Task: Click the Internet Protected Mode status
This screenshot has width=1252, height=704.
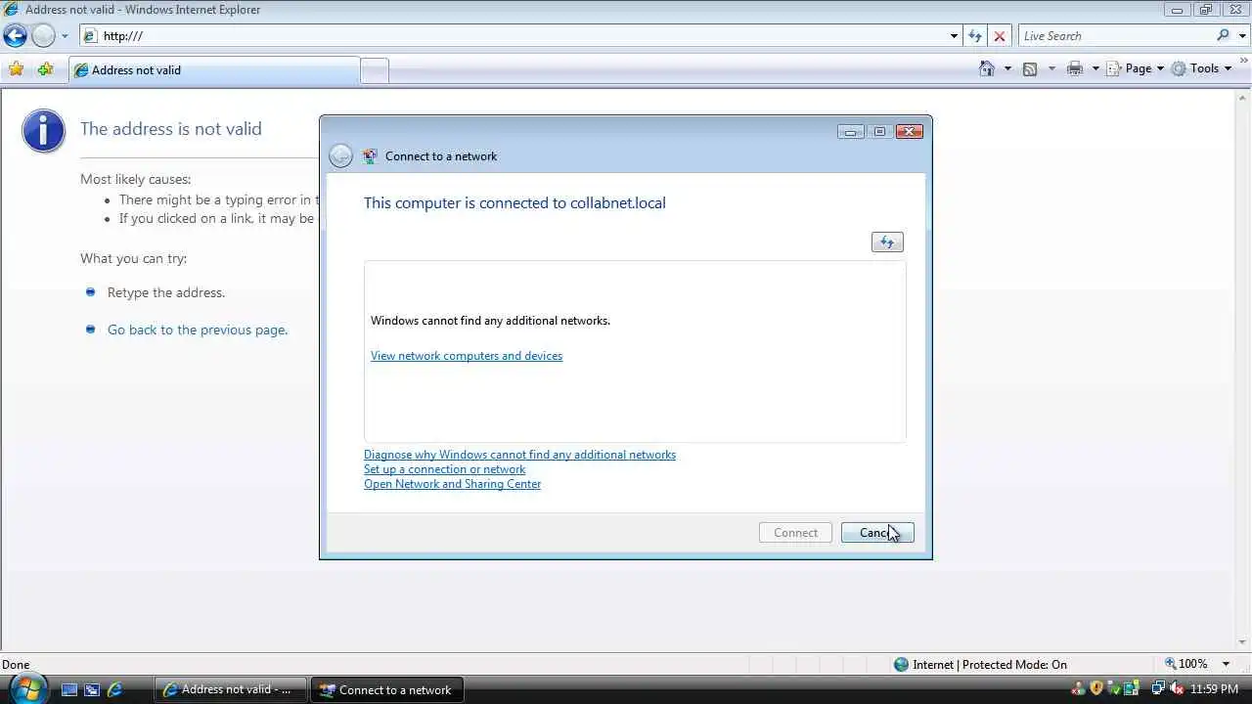Action: (x=980, y=664)
